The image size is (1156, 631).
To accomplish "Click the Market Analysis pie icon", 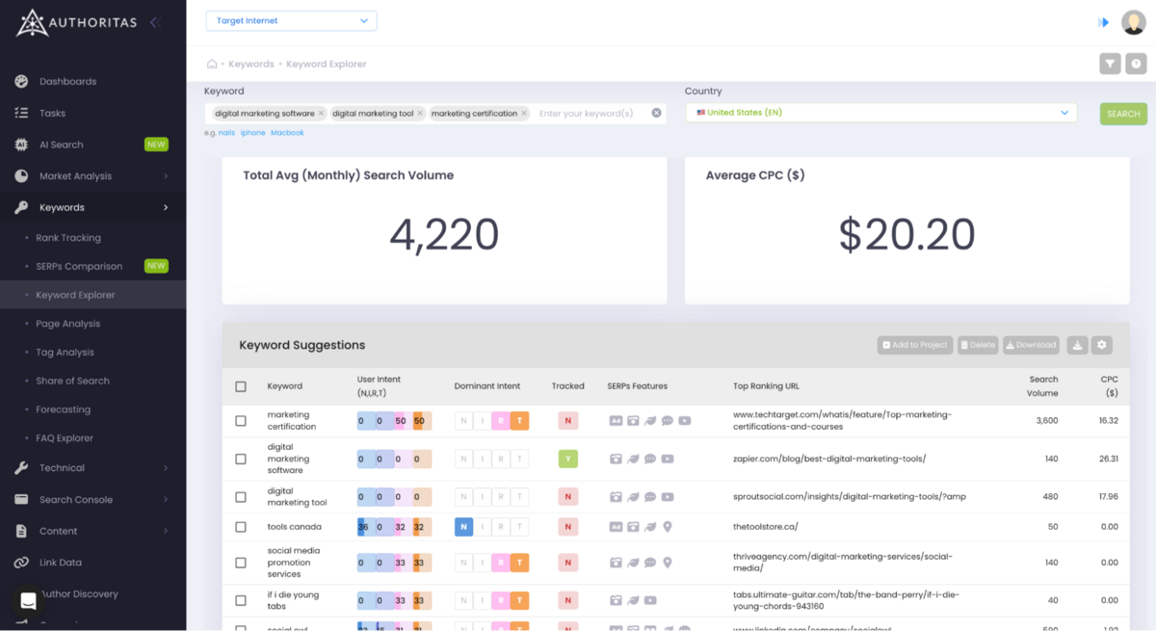I will [x=21, y=176].
